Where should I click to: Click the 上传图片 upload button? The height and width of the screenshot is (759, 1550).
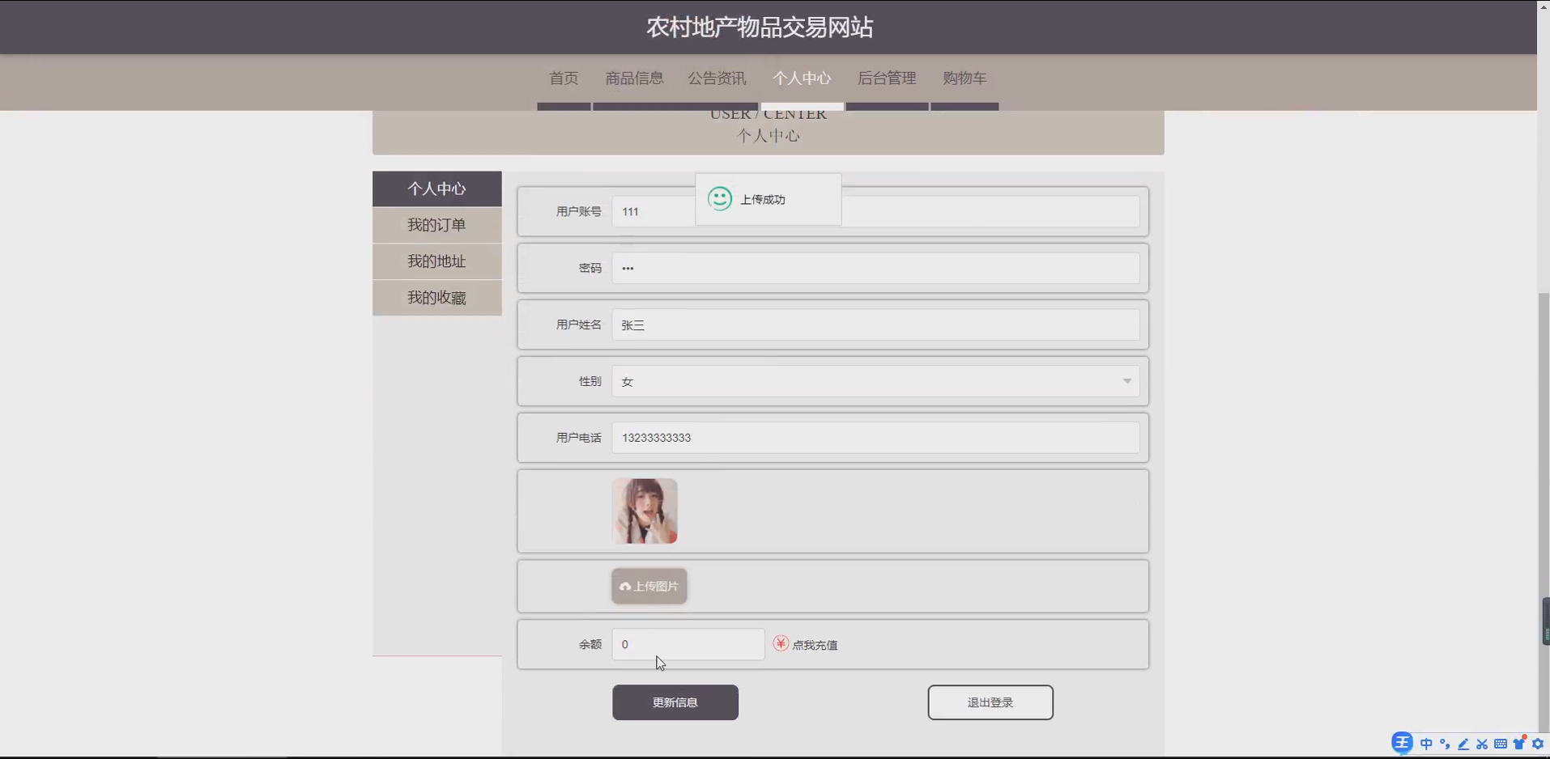649,586
